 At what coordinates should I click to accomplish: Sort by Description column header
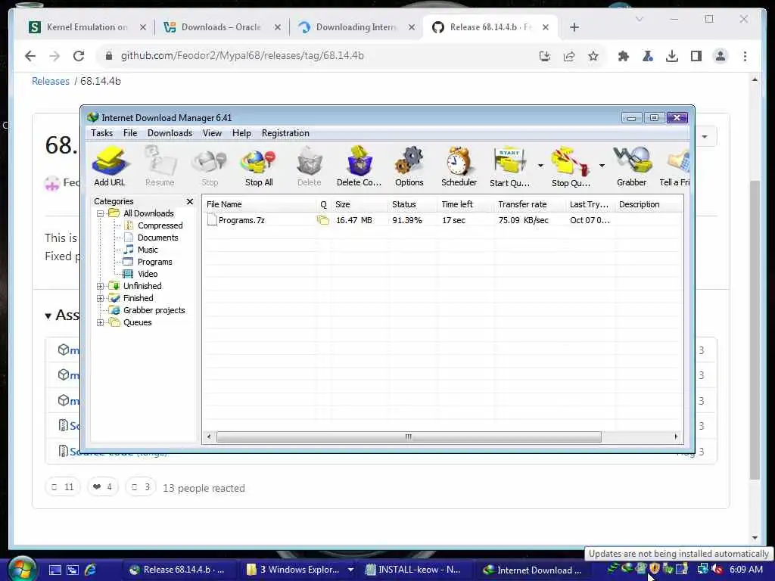tap(649, 204)
